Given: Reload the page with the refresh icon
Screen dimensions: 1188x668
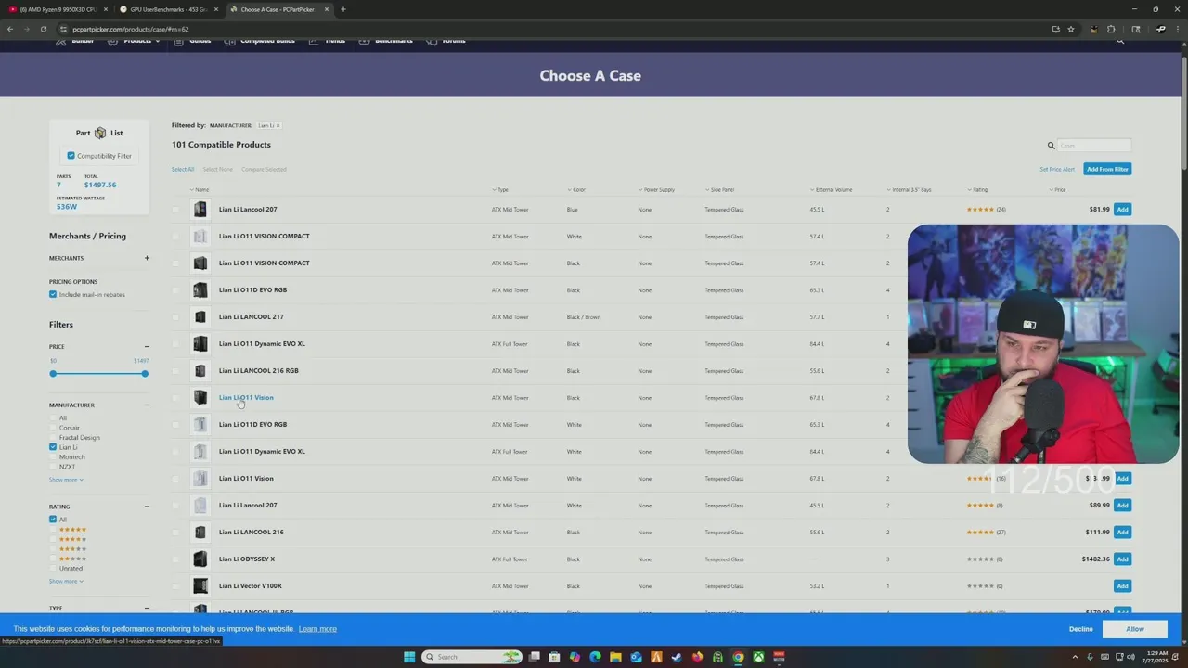Looking at the screenshot, I should click(x=43, y=29).
